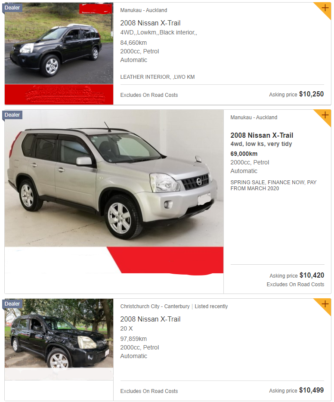Click the $10,250 asking price
Screen dimensions: 334x402
click(312, 94)
